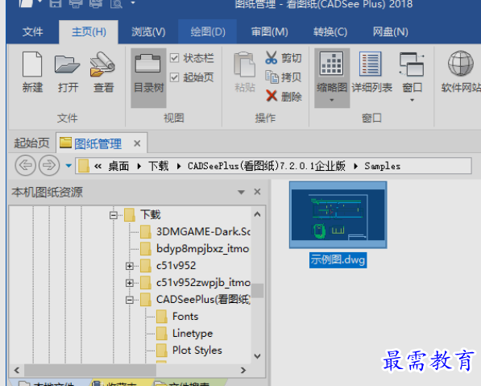The width and height of the screenshot is (481, 386).
Task: Open 本机图纸资源 panel options dropdown
Action: (241, 192)
